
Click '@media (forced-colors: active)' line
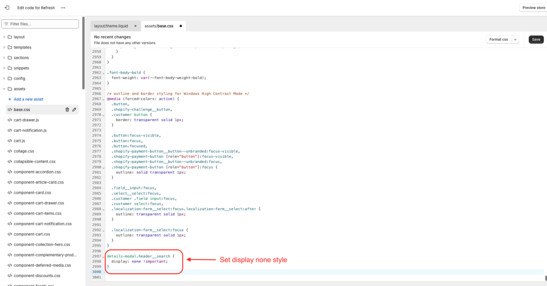click(x=143, y=99)
